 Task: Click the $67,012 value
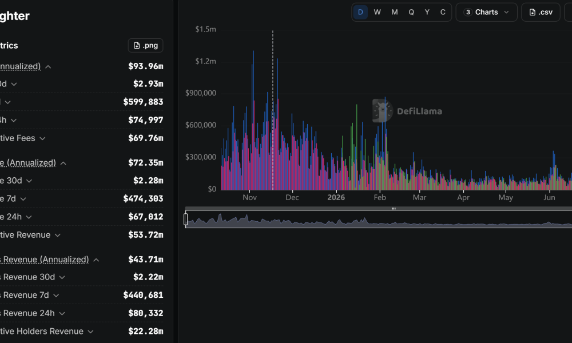[x=145, y=216]
